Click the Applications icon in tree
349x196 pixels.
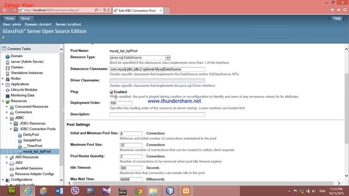[x=8, y=84]
